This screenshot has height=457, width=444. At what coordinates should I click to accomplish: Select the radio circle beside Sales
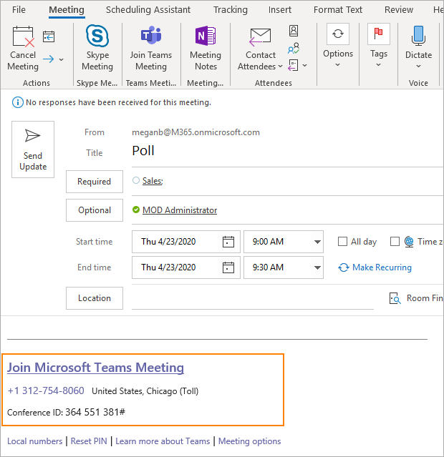pos(136,180)
